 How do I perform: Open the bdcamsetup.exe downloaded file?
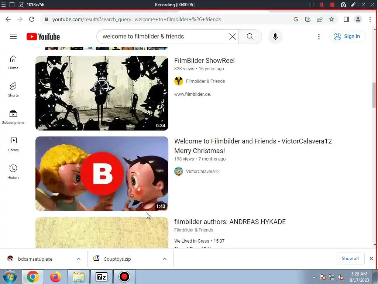[35, 259]
